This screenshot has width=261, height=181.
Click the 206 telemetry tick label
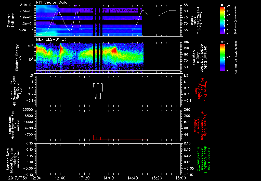pyautogui.click(x=187, y=116)
